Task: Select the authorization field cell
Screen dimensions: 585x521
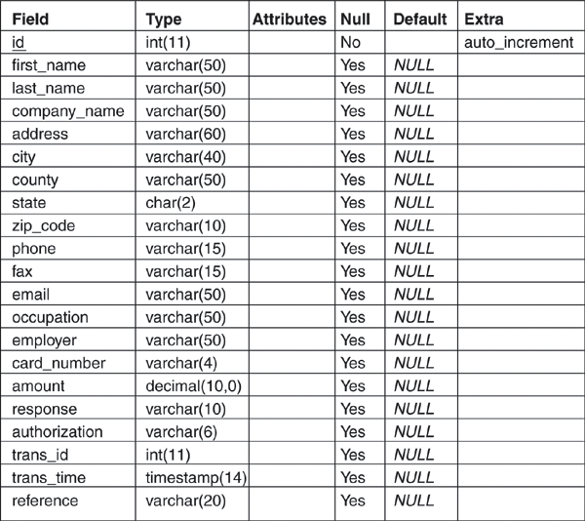Action: click(x=57, y=431)
